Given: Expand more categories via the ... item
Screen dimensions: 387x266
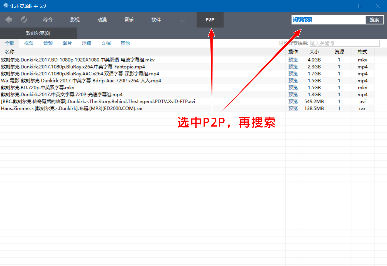Looking at the screenshot, I should click(x=183, y=20).
